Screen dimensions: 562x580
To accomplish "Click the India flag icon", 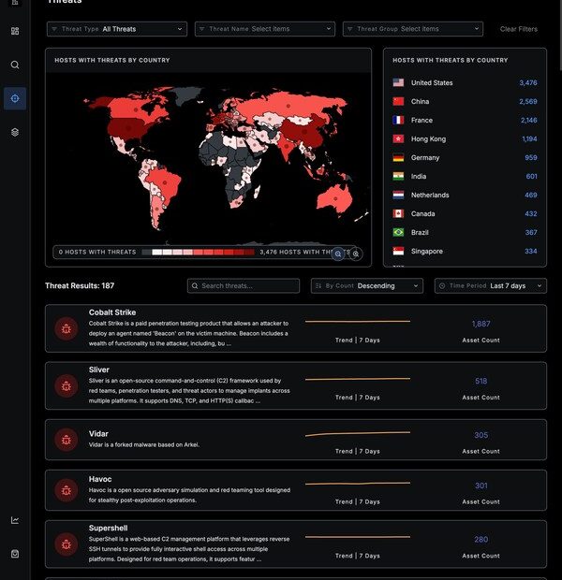I will (x=398, y=177).
